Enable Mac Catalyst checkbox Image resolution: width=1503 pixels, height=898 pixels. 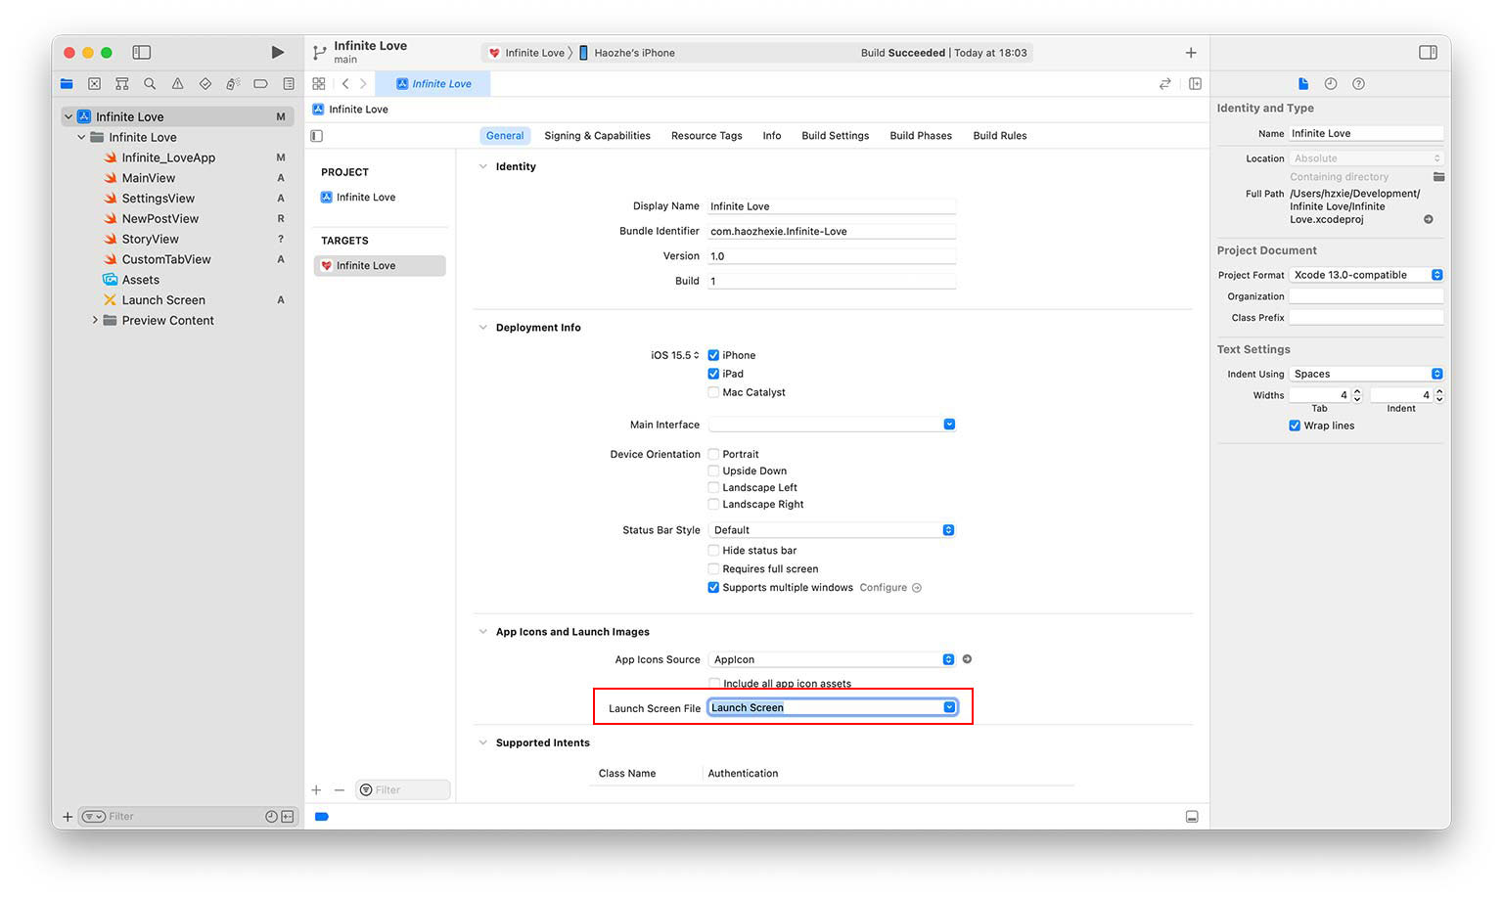(713, 392)
